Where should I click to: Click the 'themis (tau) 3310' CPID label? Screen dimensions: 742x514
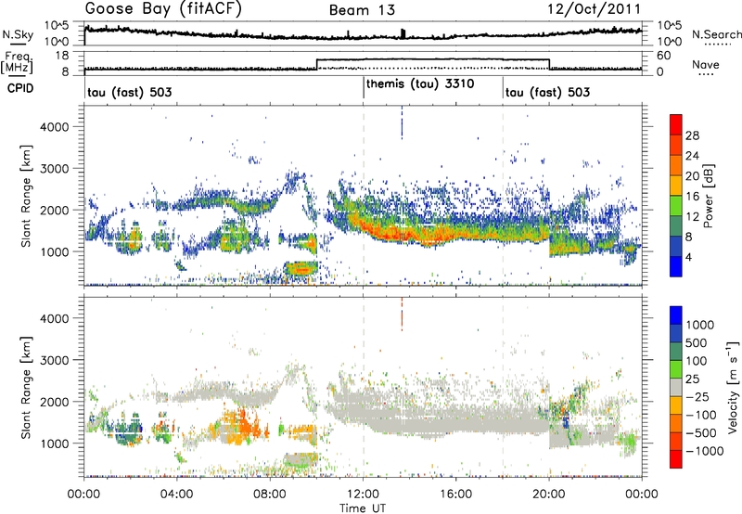point(420,84)
